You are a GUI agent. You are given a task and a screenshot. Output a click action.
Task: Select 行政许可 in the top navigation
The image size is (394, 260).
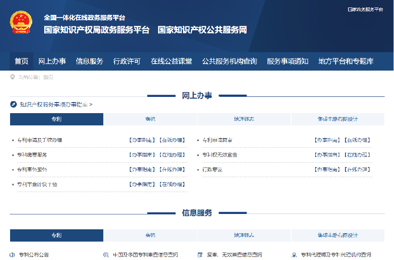(x=127, y=61)
